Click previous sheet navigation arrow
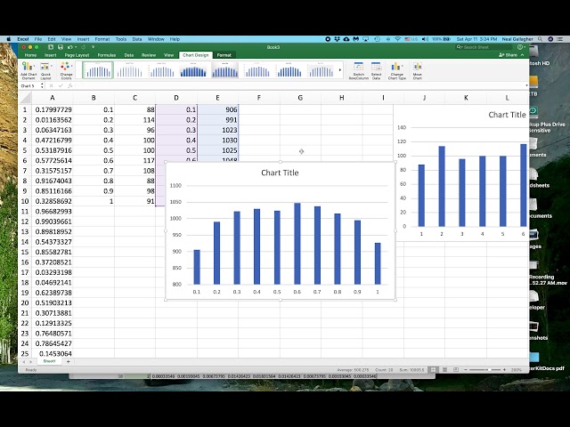The width and height of the screenshot is (570, 427). click(x=24, y=362)
